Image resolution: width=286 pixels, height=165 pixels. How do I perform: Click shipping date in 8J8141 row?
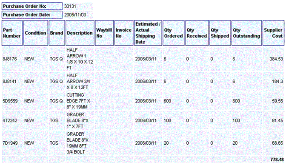point(146,81)
